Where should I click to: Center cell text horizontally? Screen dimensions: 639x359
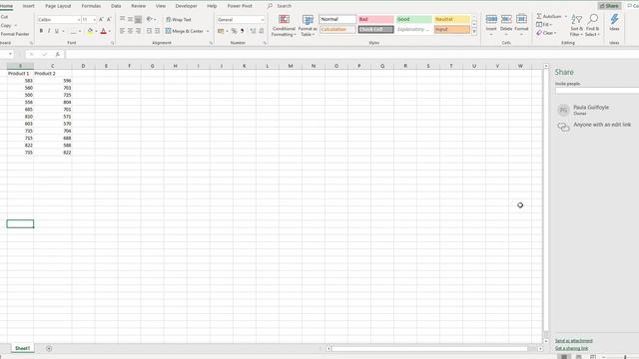pyautogui.click(x=130, y=31)
